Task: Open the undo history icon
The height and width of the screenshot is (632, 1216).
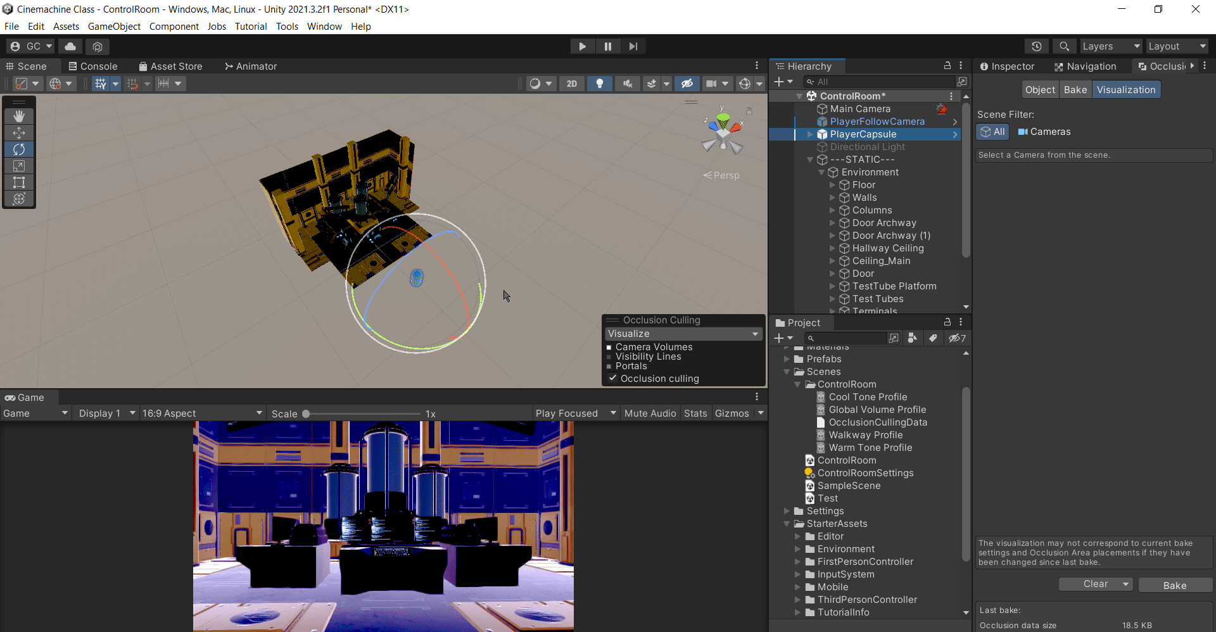Action: (1036, 46)
